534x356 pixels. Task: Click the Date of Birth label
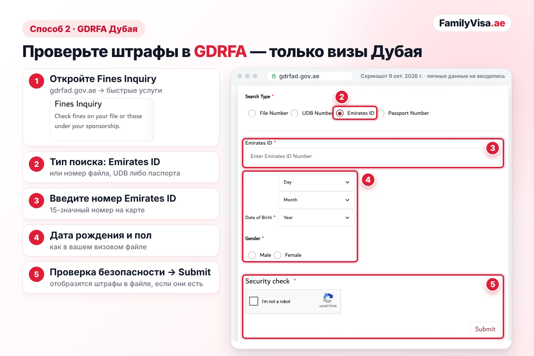pos(259,218)
